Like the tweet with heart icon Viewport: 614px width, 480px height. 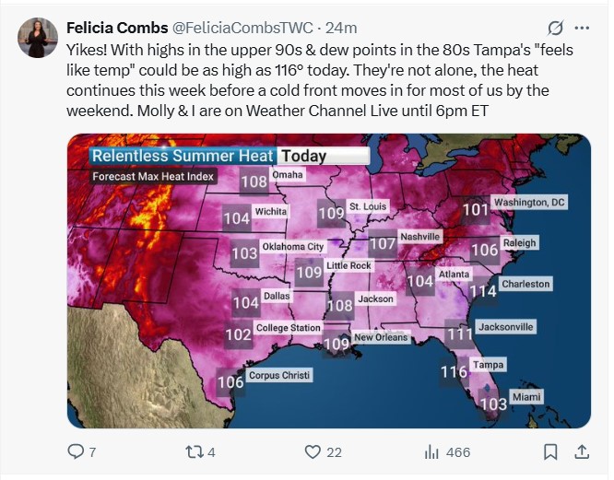[313, 451]
